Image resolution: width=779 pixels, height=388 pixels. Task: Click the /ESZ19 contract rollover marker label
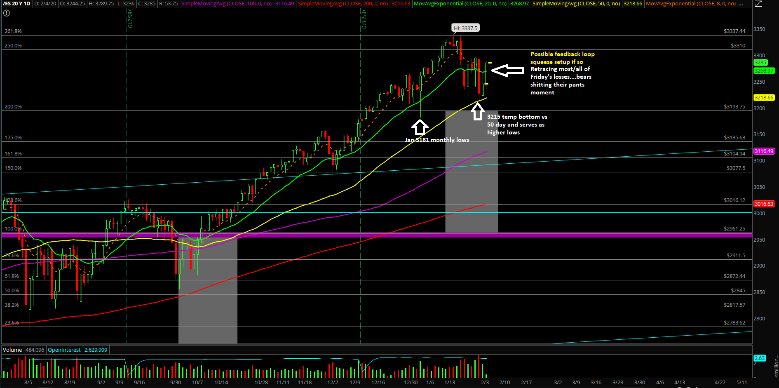pyautogui.click(x=130, y=19)
